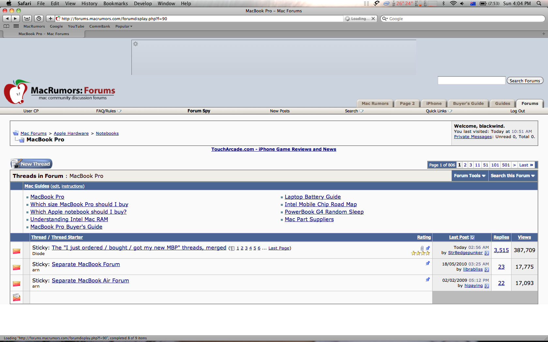Open the Forum Tools dropdown
Screen dimensions: 548x342
point(470,176)
